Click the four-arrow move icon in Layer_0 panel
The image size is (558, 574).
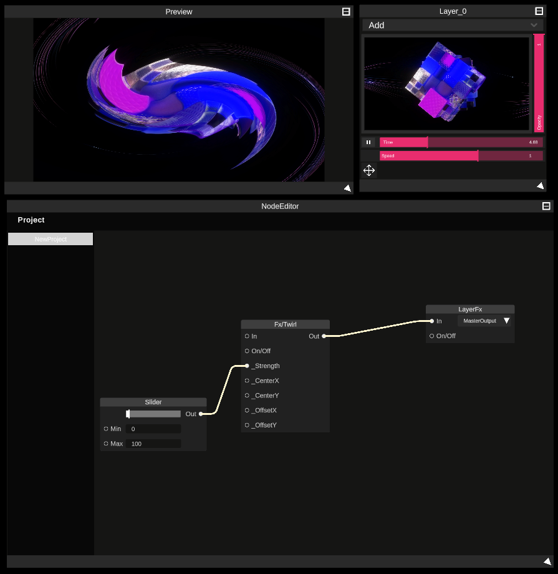click(x=368, y=170)
